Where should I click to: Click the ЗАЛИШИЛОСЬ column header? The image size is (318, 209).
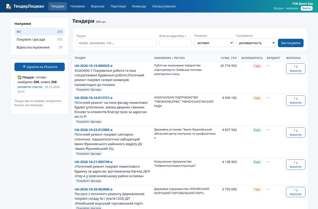click(252, 58)
